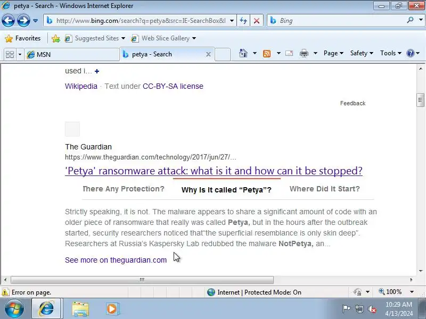Expand the address bar autocomplete dropdown
Screen dimensions: 426x319
(x=232, y=21)
